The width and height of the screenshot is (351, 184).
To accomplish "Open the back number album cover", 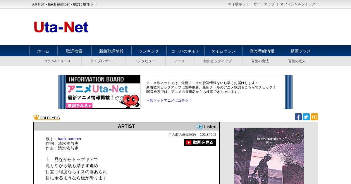I will (x=269, y=156).
